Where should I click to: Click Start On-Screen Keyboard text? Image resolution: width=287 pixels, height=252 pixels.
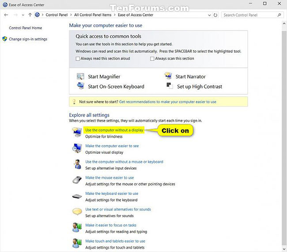coord(116,86)
